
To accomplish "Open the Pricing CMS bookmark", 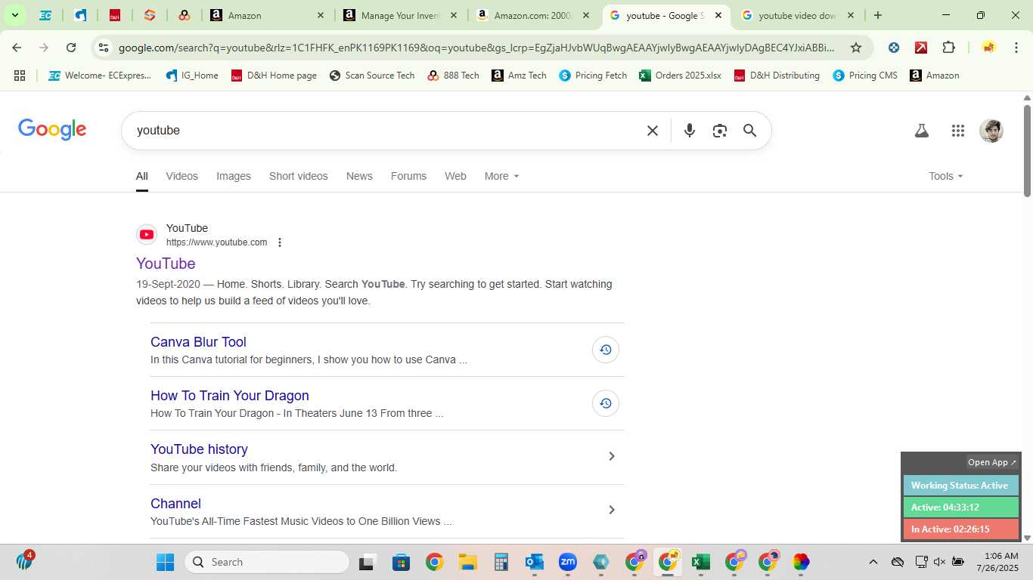I will coord(865,76).
